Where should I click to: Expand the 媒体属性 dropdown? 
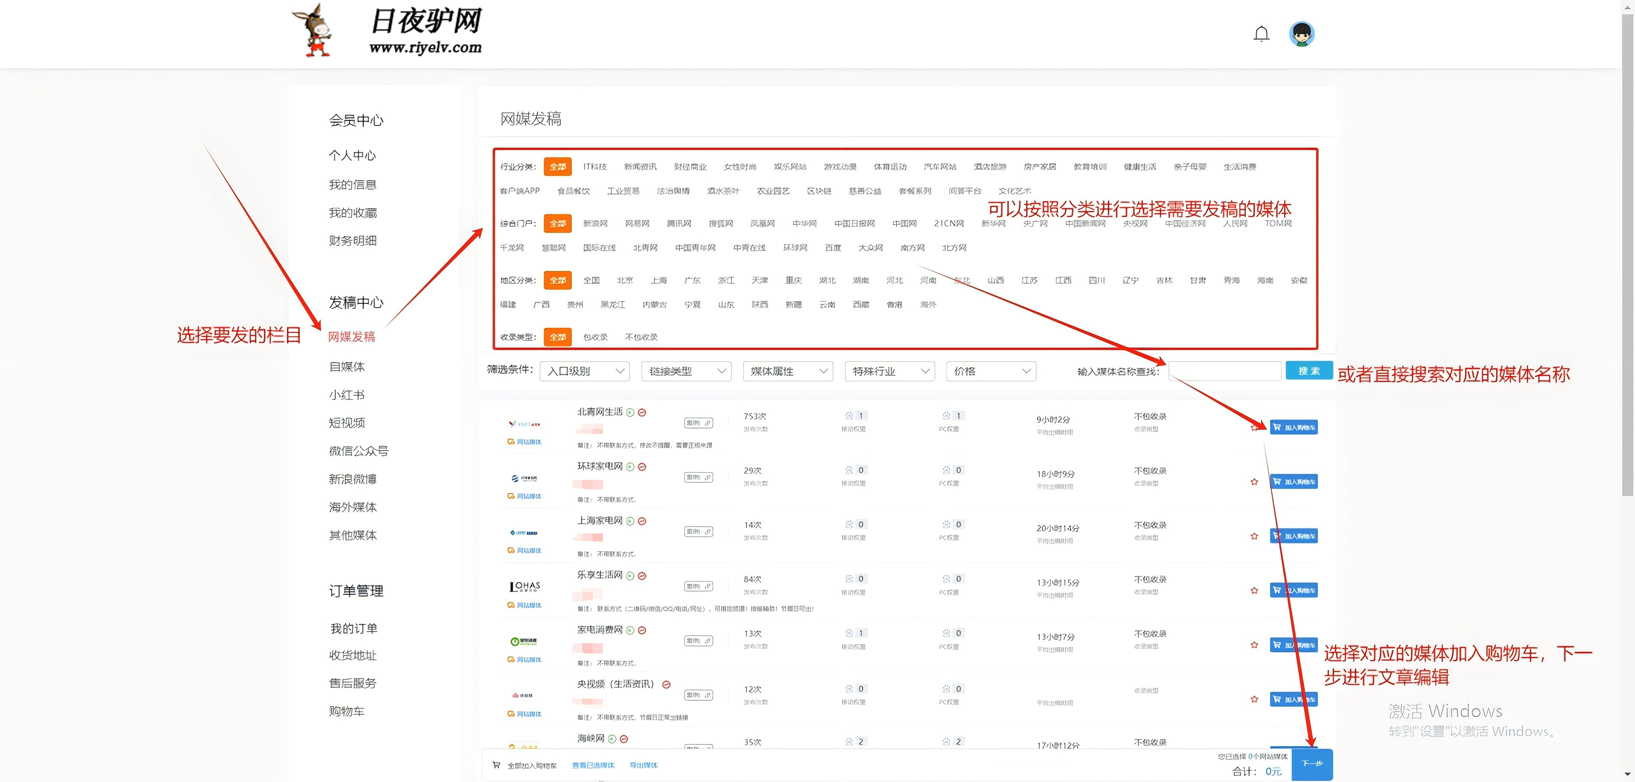788,372
